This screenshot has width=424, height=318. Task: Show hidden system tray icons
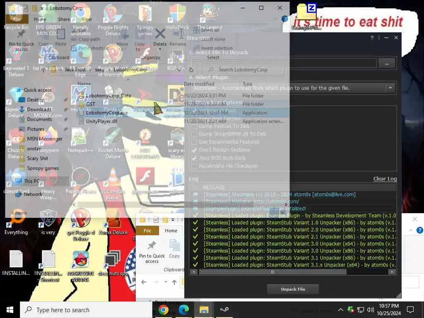[340, 310]
